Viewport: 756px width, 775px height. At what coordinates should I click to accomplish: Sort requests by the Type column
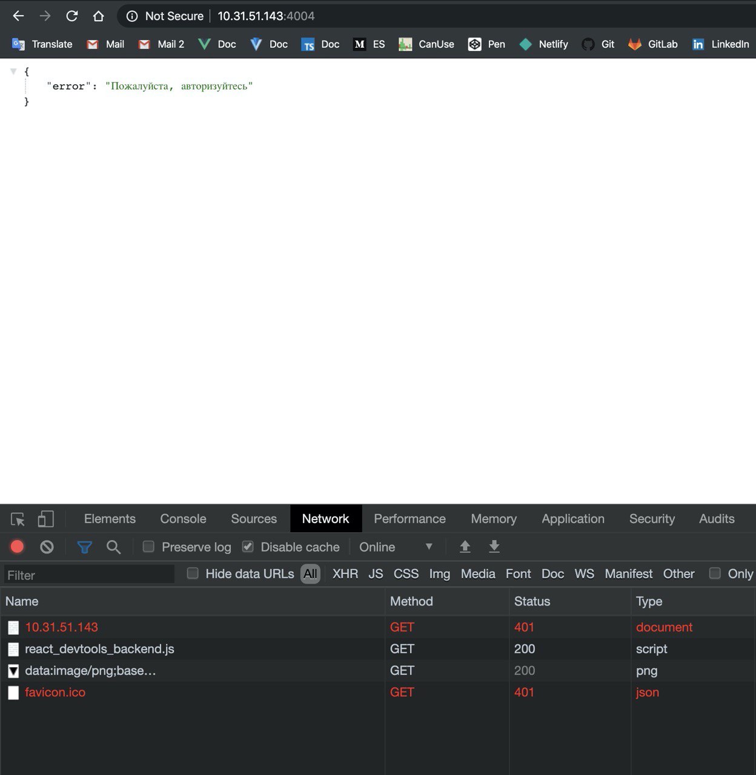pos(694,601)
